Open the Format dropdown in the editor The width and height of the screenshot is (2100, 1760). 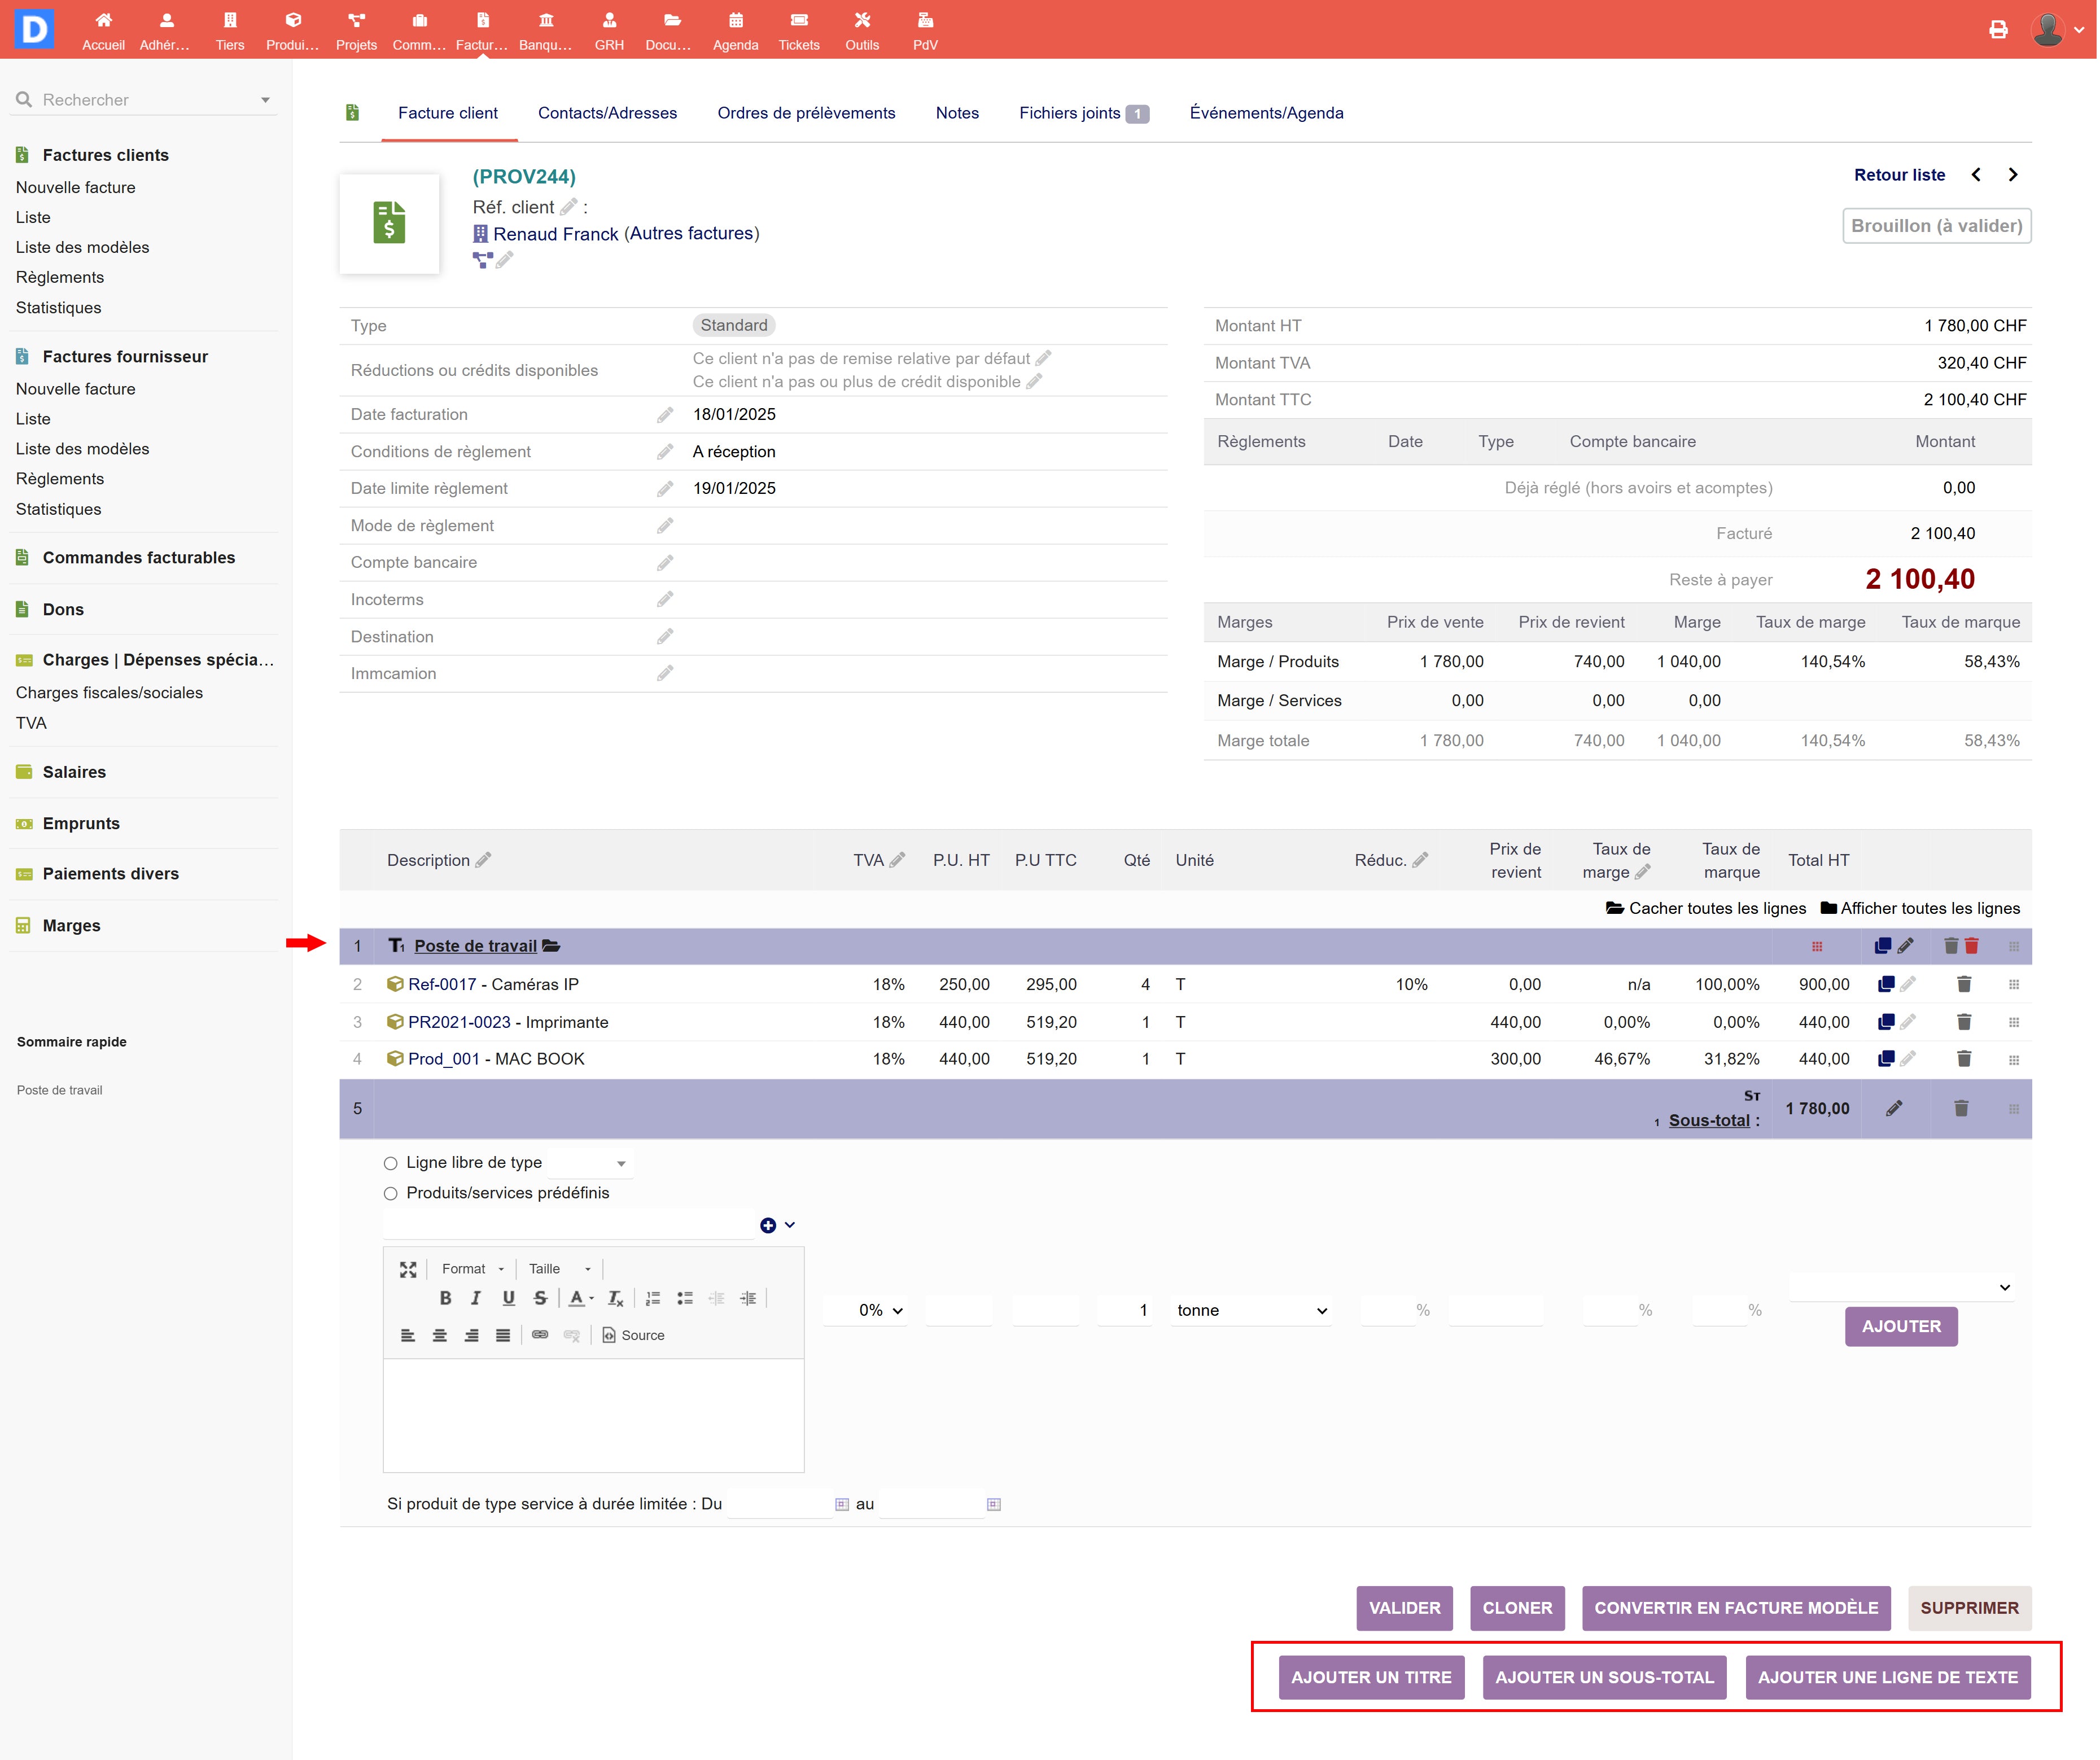[x=472, y=1269]
